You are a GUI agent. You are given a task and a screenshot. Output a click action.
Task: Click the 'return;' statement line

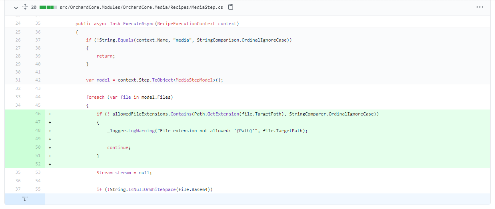click(x=106, y=56)
